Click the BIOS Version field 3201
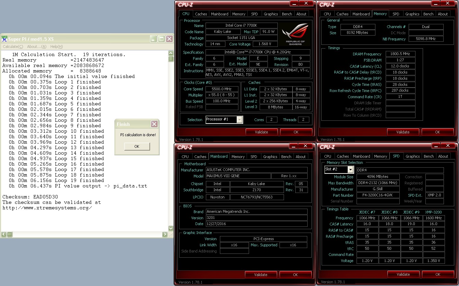 pos(257,218)
